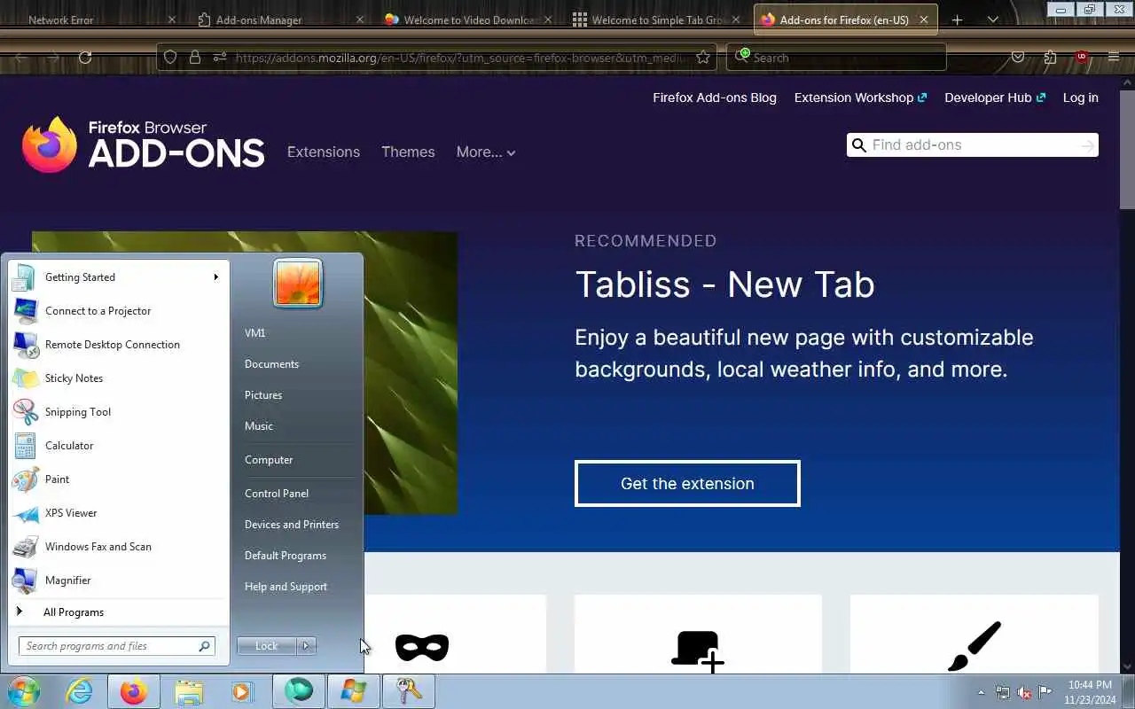
Task: List all tabs dropdown arrow
Action: pos(992,19)
